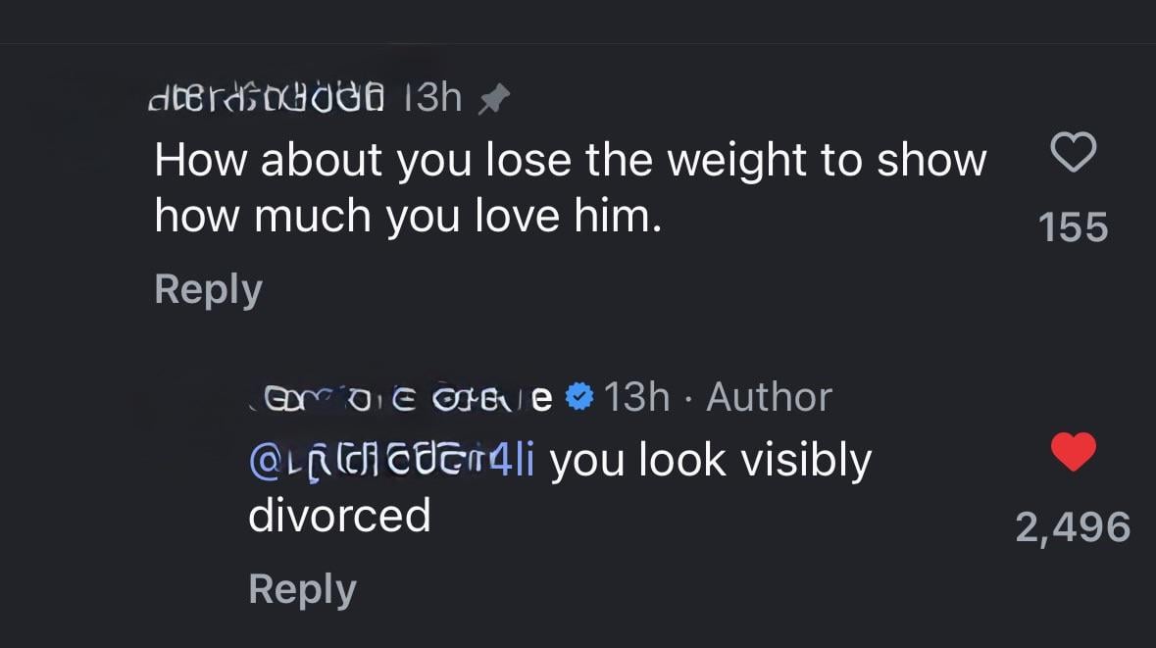Click the 'Author' label
The image size is (1156, 648).
click(x=769, y=397)
